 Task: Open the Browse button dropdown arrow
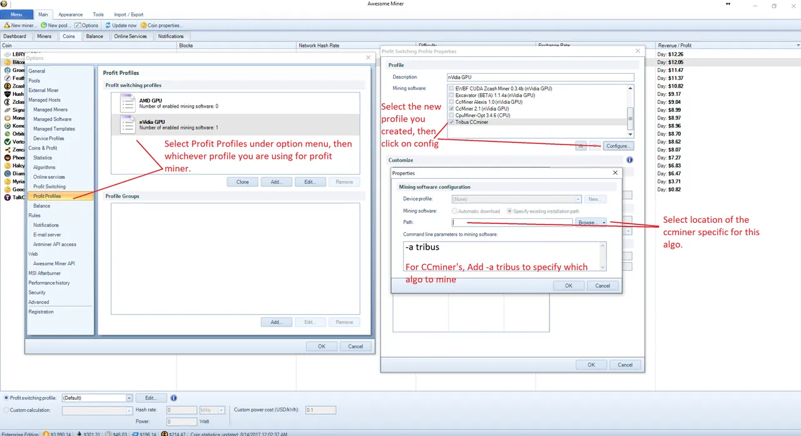(x=604, y=222)
